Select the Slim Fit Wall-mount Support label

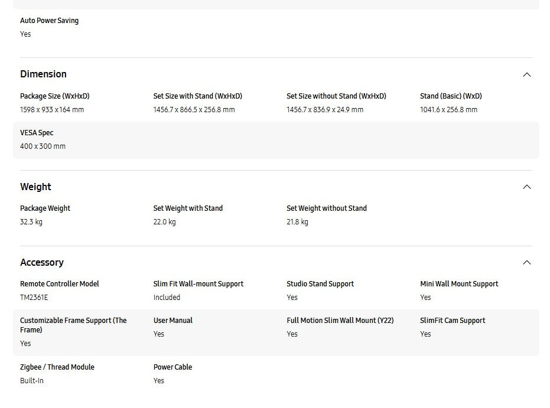click(198, 284)
